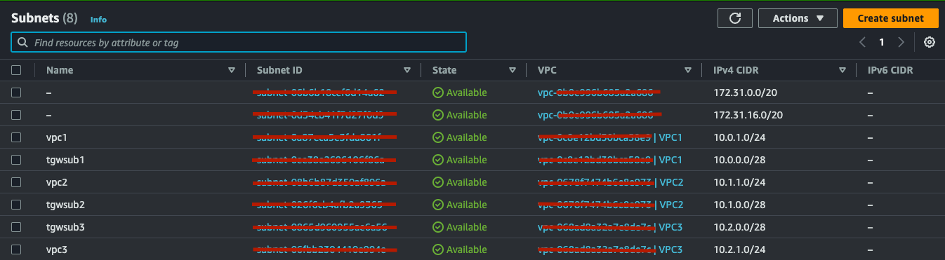Open the Actions dropdown menu
945x260 pixels.
point(798,18)
